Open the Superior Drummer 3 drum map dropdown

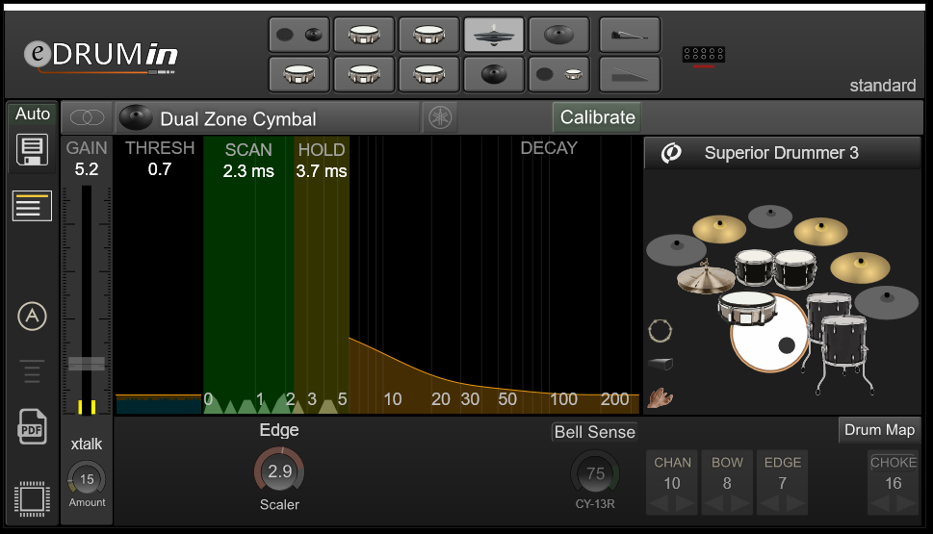pos(782,153)
